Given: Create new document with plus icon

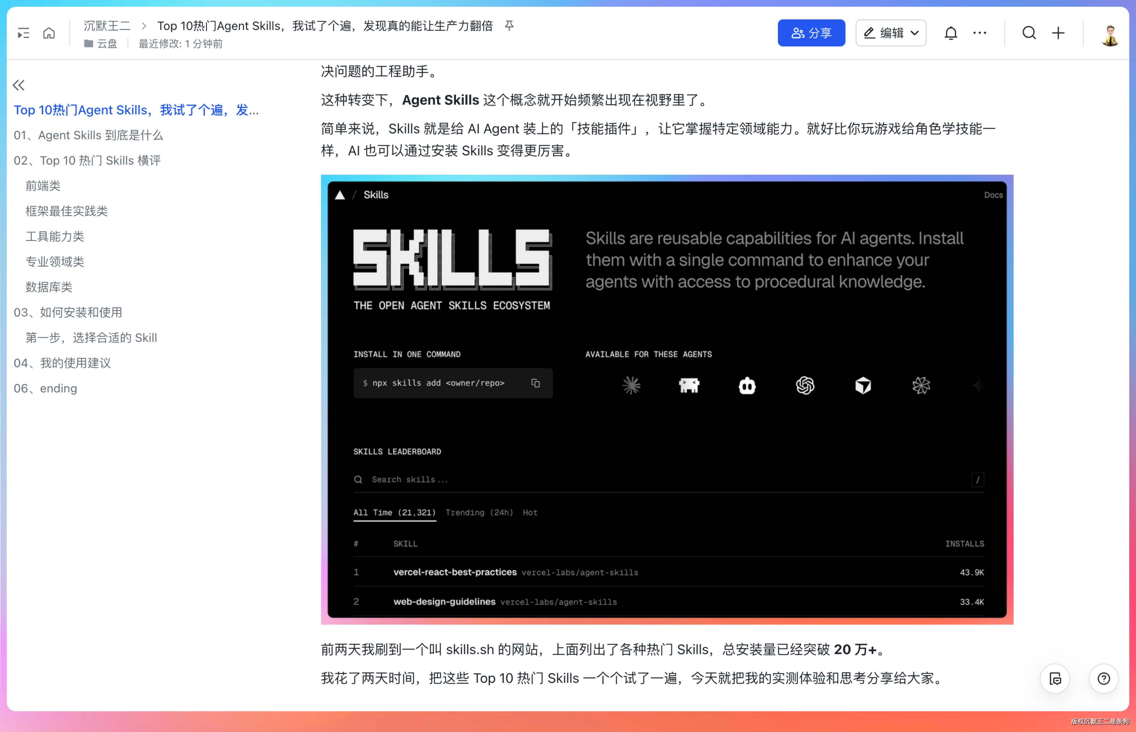Looking at the screenshot, I should [x=1059, y=33].
